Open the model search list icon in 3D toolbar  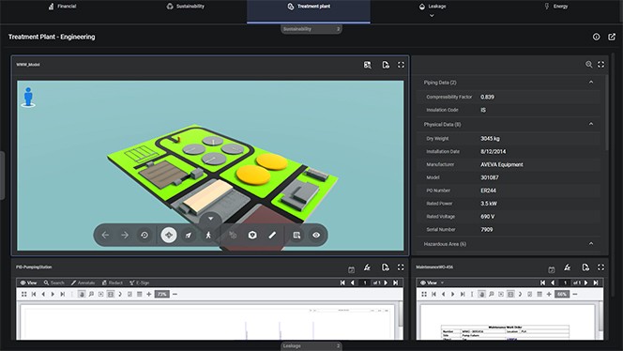[x=296, y=236]
